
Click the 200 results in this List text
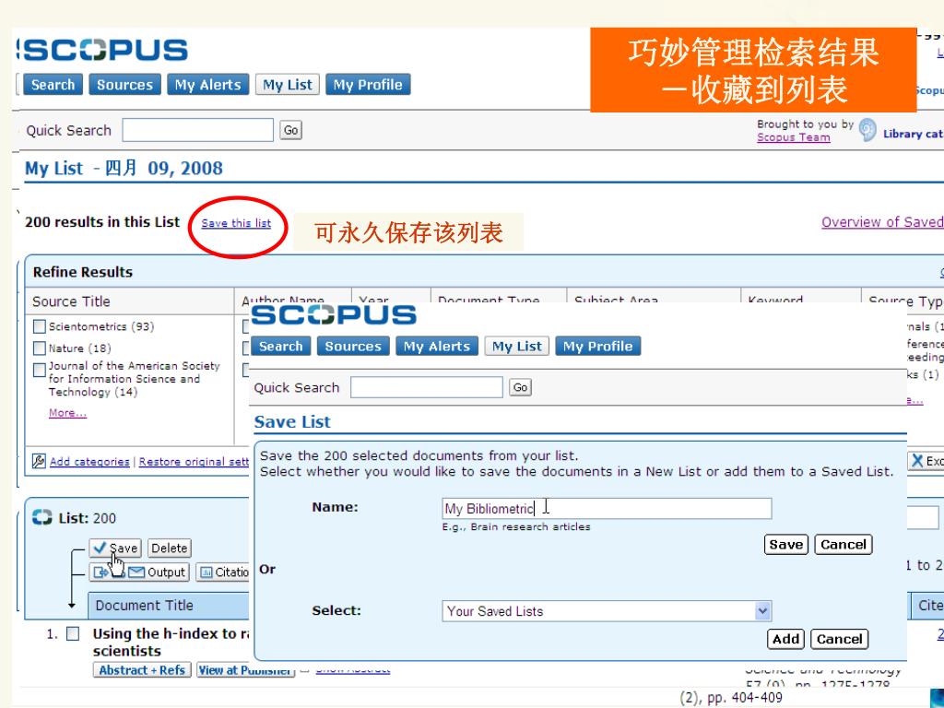(102, 222)
